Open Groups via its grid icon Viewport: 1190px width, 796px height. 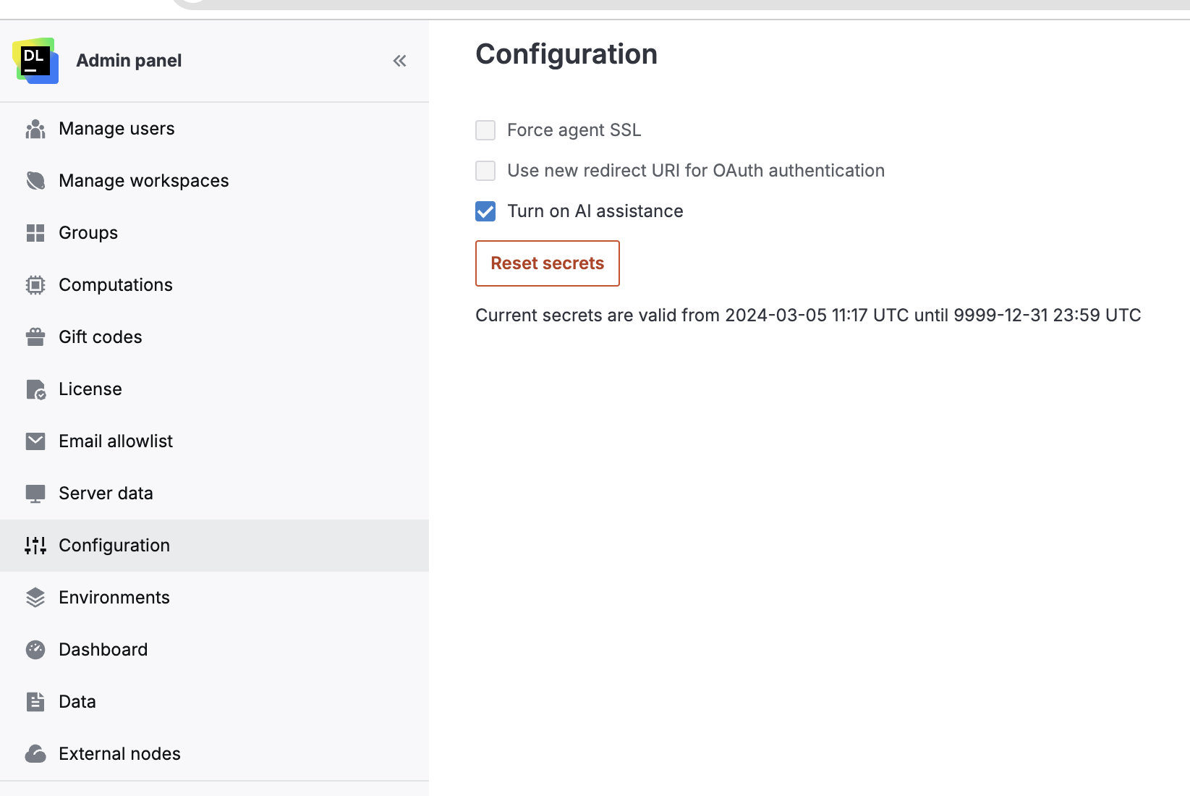pos(35,232)
